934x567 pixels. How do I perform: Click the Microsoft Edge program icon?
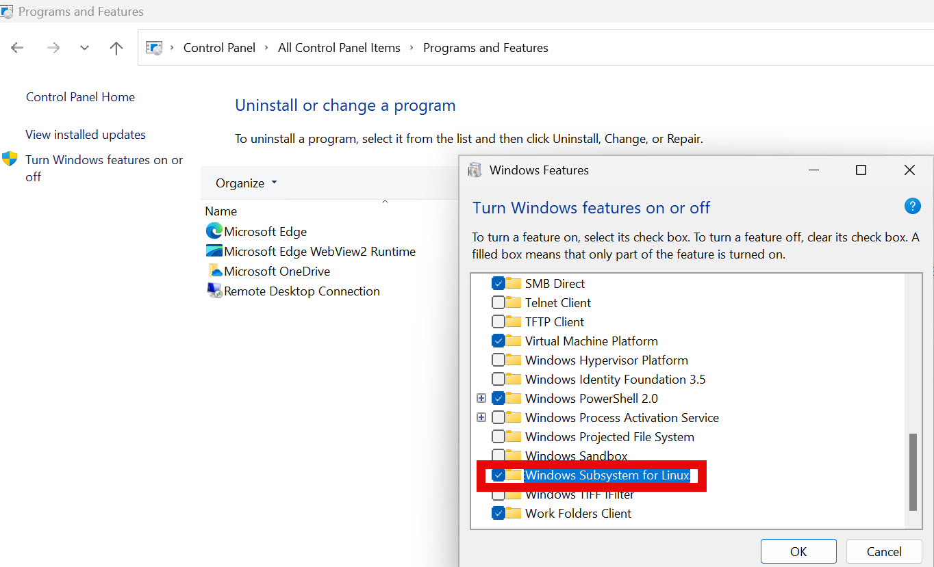tap(214, 231)
